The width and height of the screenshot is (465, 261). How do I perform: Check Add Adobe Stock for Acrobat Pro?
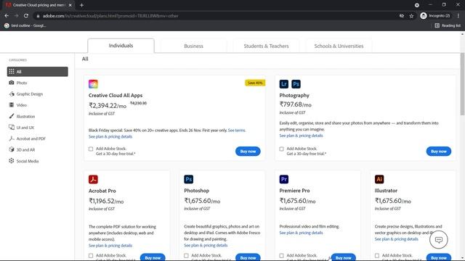pyautogui.click(x=91, y=256)
